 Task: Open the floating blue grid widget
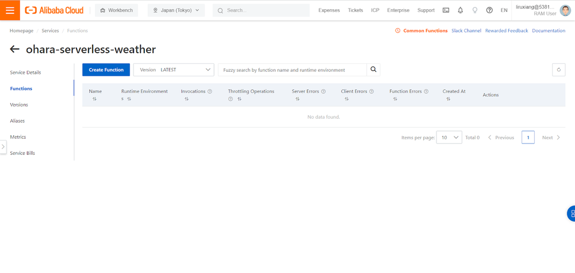(x=571, y=214)
